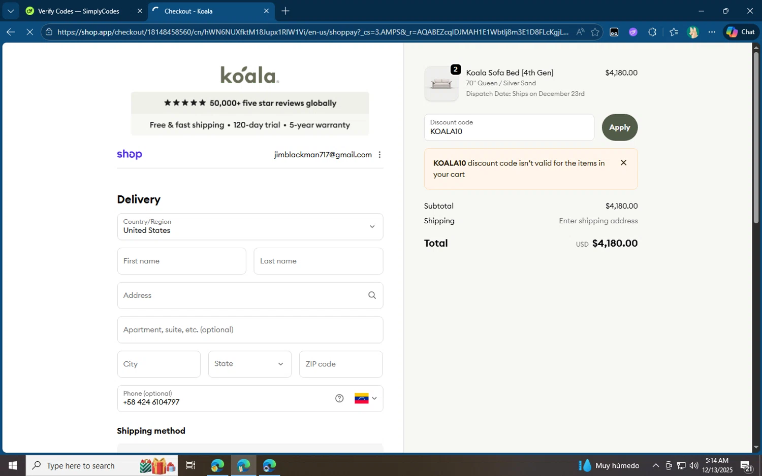Click the purple extension icon
This screenshot has width=762, height=476.
tap(633, 32)
